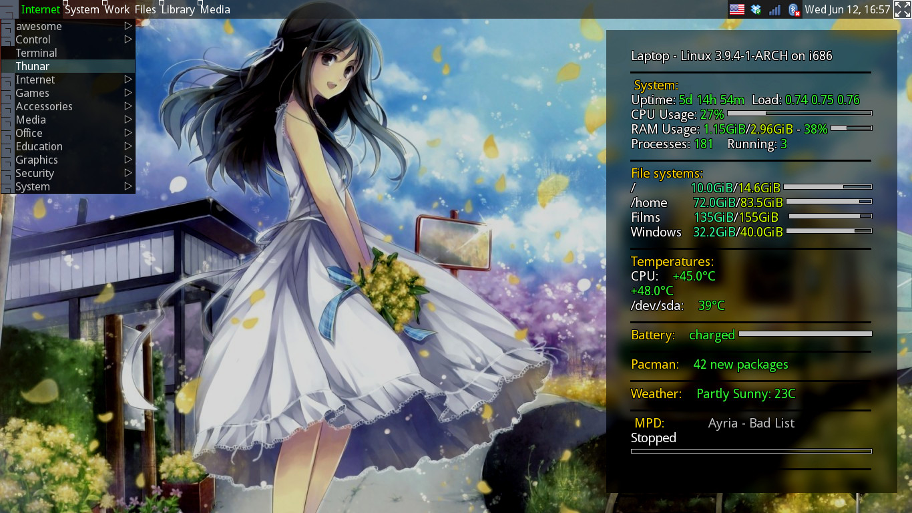Click the /dev/sda temperature "39°C"

(x=711, y=306)
